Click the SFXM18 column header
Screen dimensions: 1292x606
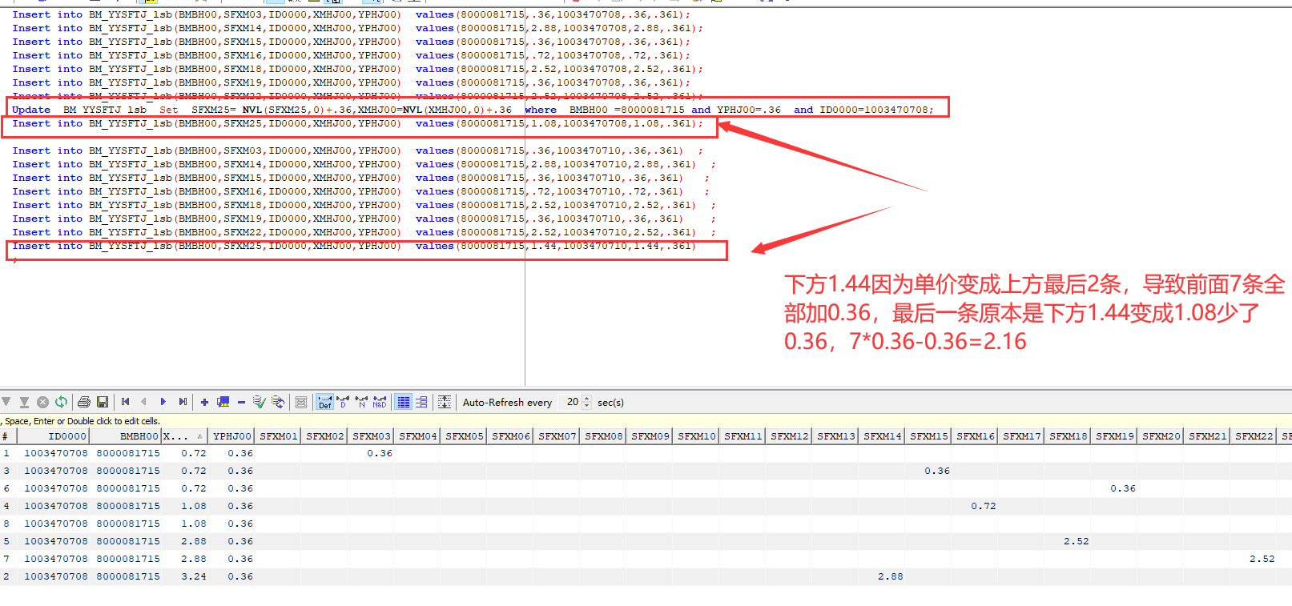click(x=1068, y=436)
